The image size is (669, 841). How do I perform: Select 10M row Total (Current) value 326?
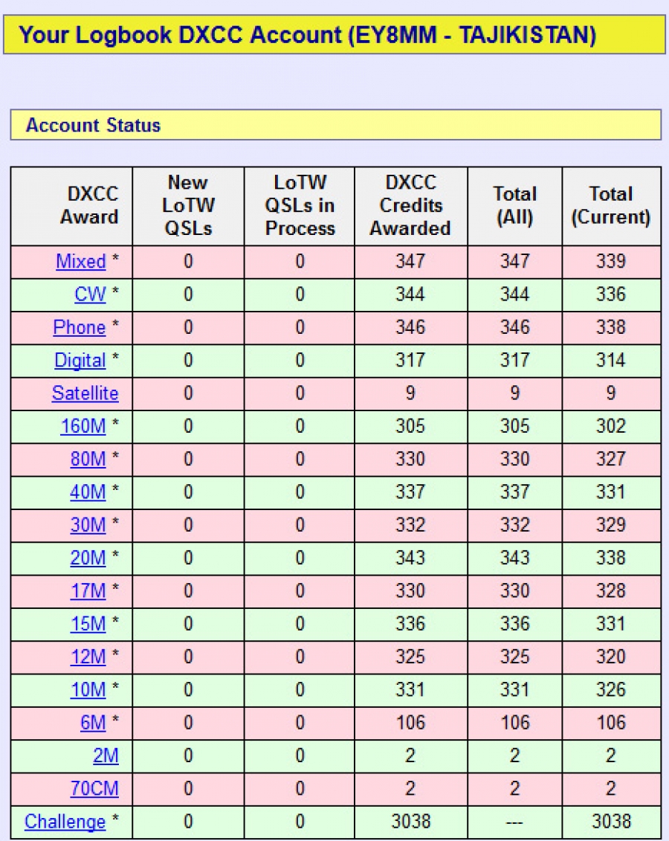tap(611, 690)
